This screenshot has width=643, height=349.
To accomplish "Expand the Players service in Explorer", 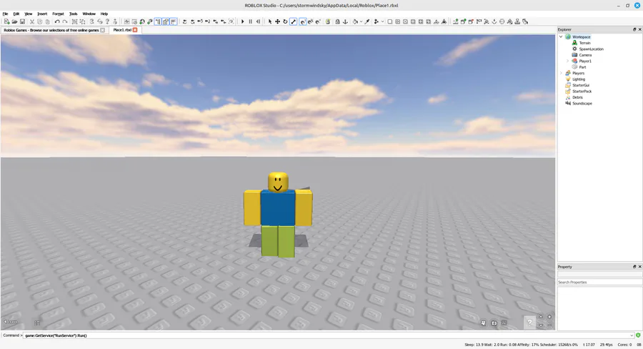I will (561, 73).
